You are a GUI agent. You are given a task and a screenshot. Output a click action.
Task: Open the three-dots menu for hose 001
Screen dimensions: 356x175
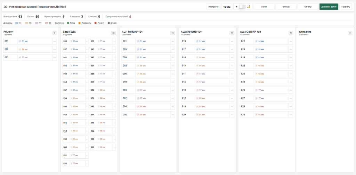click(173, 42)
